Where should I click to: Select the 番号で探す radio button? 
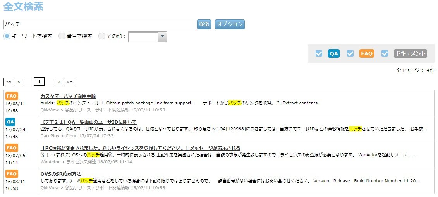(x=62, y=36)
